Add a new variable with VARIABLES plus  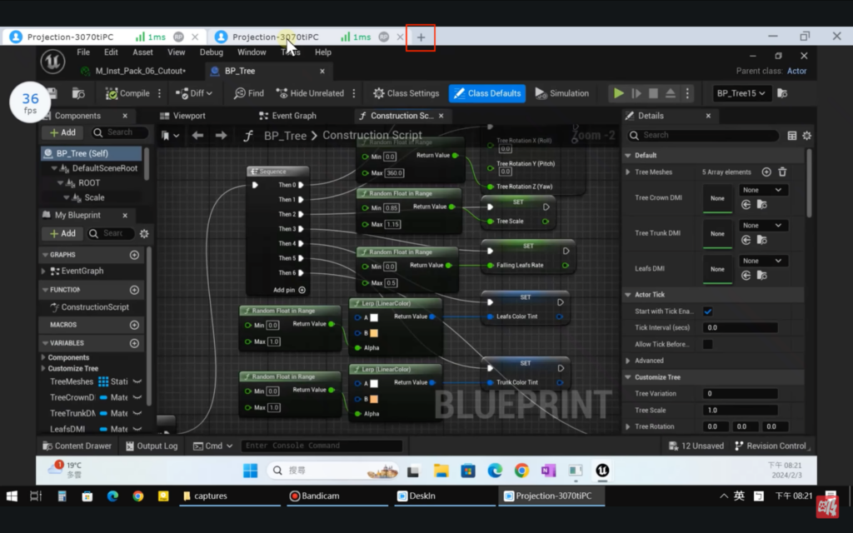coord(134,343)
